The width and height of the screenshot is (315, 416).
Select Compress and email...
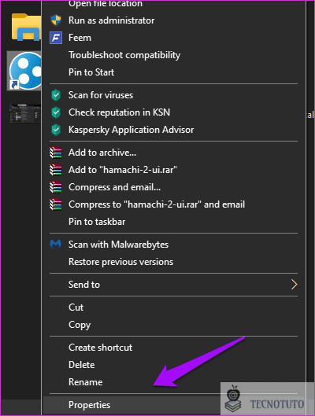click(x=114, y=187)
